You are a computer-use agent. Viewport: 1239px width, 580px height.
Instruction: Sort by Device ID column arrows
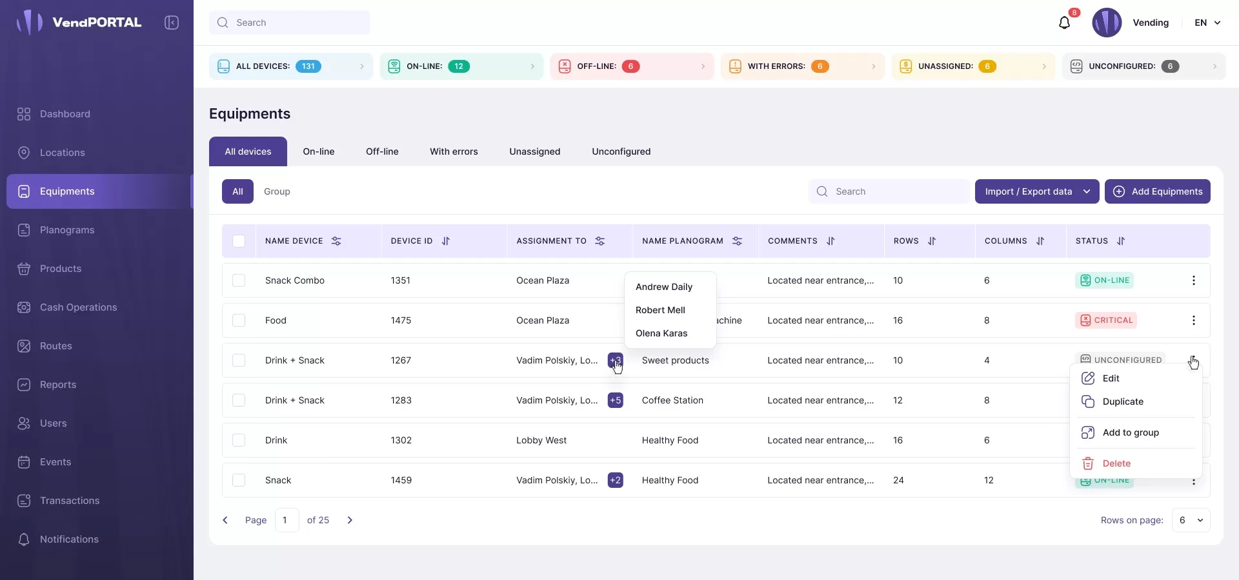tap(445, 241)
